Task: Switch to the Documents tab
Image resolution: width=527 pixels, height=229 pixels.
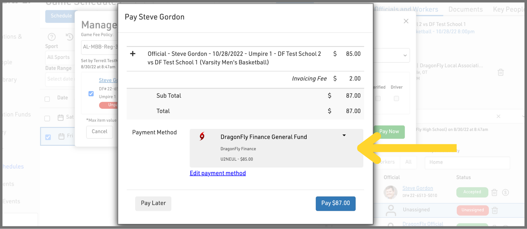Action: (x=466, y=10)
